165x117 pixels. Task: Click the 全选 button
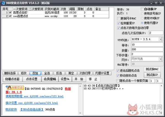[47, 73]
